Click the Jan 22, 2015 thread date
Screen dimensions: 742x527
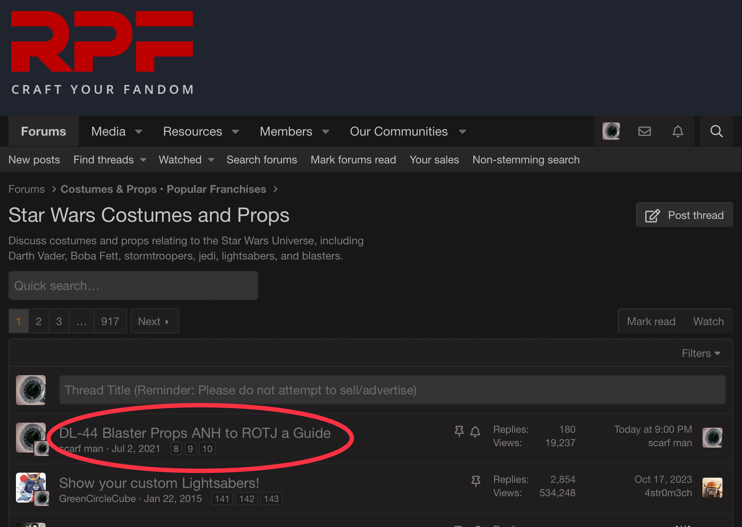[x=173, y=499]
